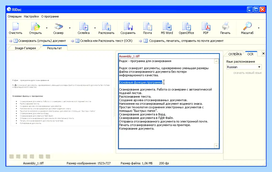This screenshot has width=272, height=172.
Task: Switch to the Image-Галерея tab
Action: tap(25, 48)
